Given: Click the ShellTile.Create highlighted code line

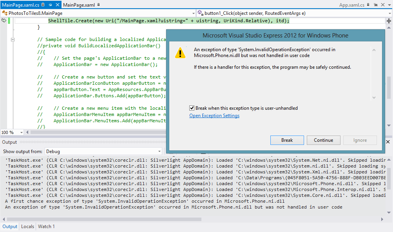Looking at the screenshot, I should tap(168, 21).
